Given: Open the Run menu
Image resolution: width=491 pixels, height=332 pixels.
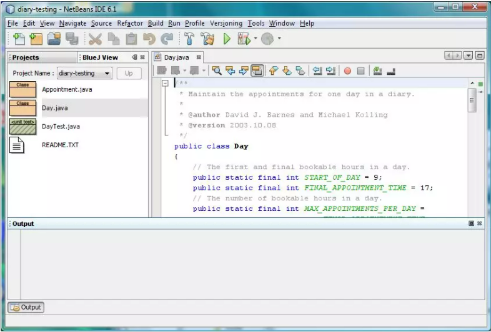Looking at the screenshot, I should click(174, 24).
